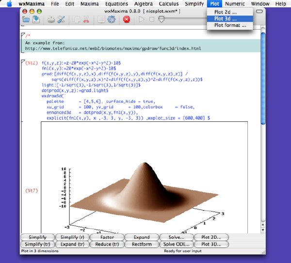Click the 3D surface plot image
Image resolution: width=291 pixels, height=263 pixels.
tap(144, 178)
